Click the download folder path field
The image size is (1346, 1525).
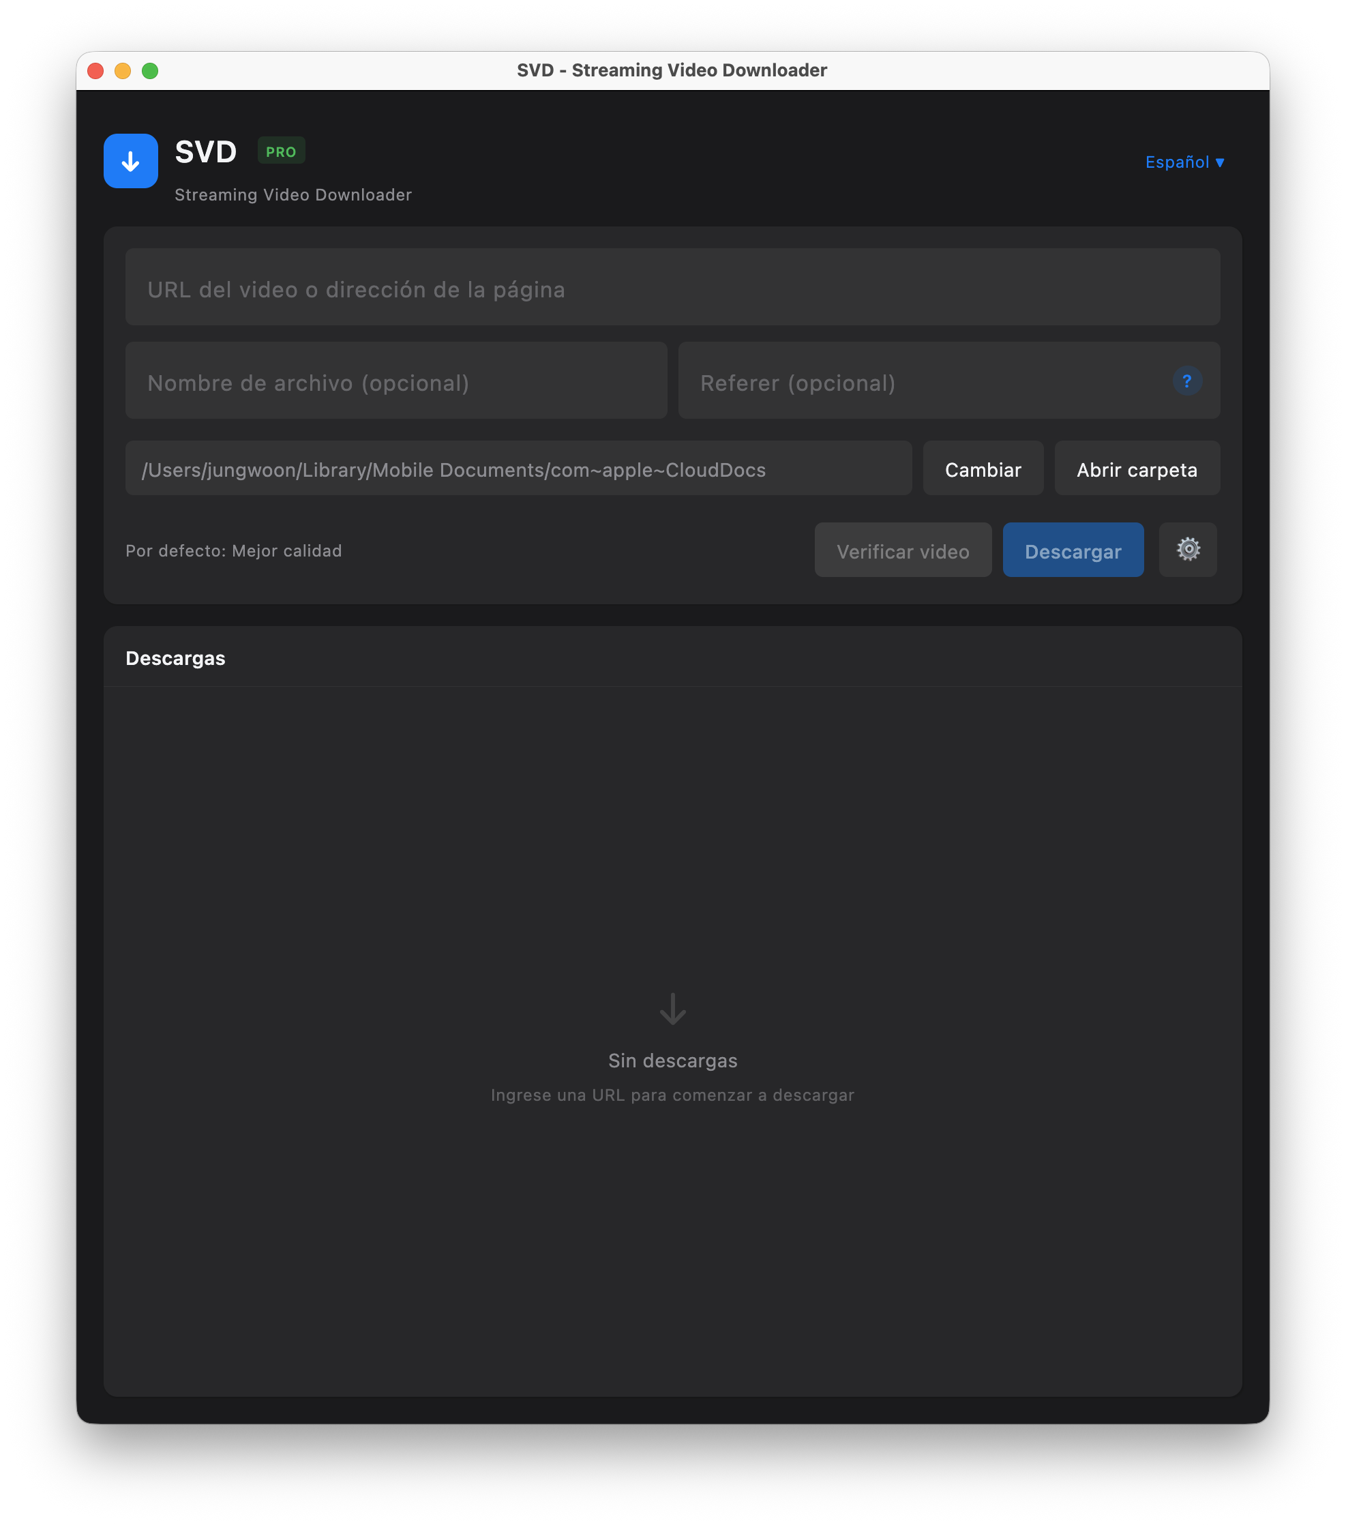click(x=518, y=469)
